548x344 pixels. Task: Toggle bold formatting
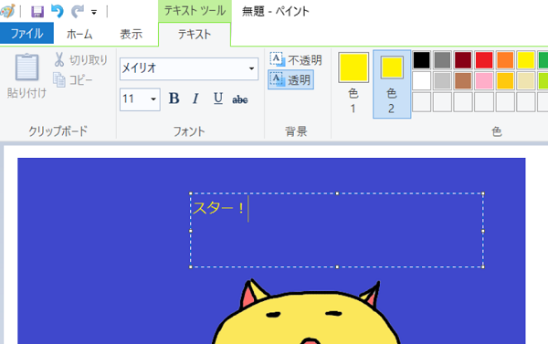(x=174, y=99)
